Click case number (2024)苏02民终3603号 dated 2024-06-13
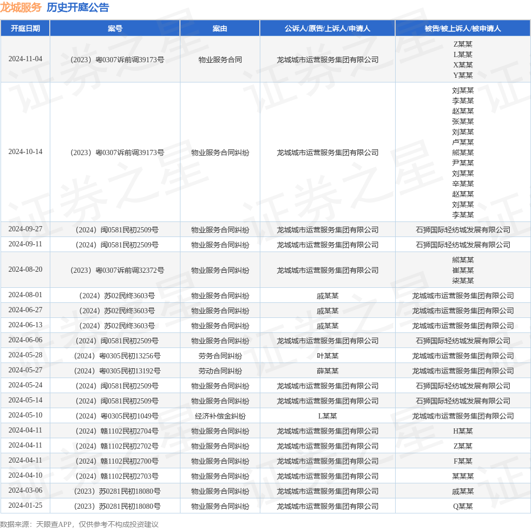 (117, 326)
